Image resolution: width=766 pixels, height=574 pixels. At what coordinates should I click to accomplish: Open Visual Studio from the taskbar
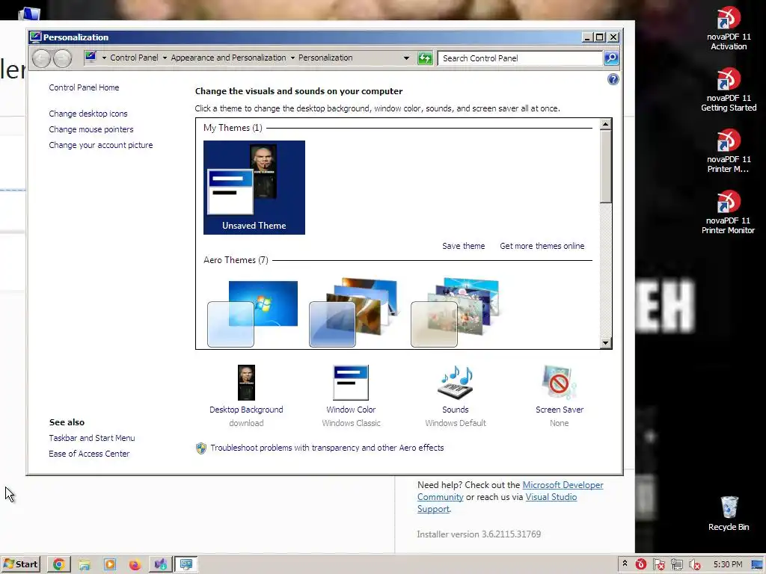160,565
